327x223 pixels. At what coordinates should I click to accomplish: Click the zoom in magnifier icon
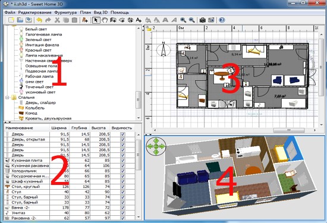point(183,20)
